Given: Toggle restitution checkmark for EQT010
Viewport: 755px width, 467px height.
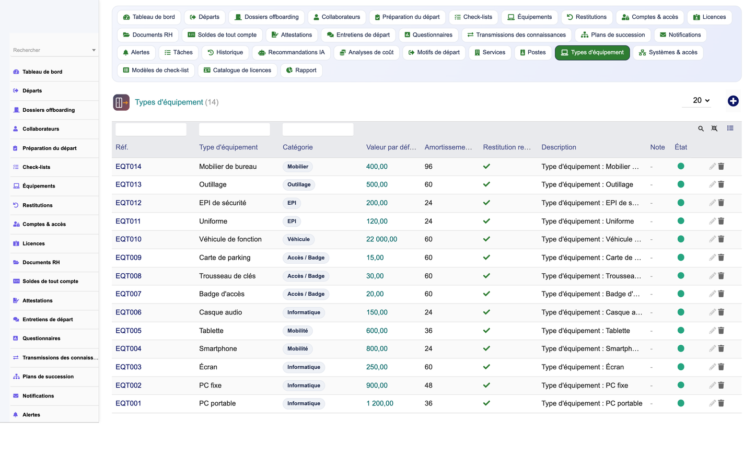Looking at the screenshot, I should 486,239.
